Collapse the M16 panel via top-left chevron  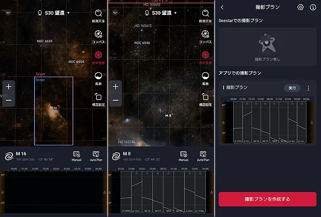coord(8,13)
